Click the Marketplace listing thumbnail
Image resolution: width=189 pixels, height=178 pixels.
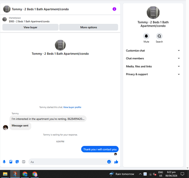(x=5, y=19)
